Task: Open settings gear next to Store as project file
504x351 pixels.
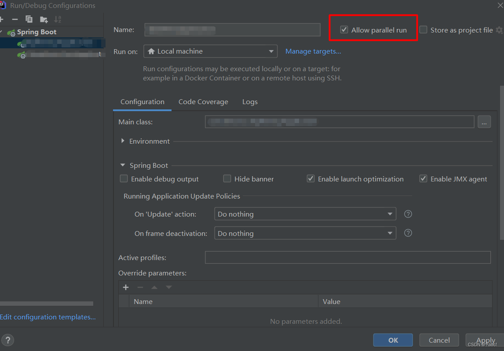Action: (499, 30)
